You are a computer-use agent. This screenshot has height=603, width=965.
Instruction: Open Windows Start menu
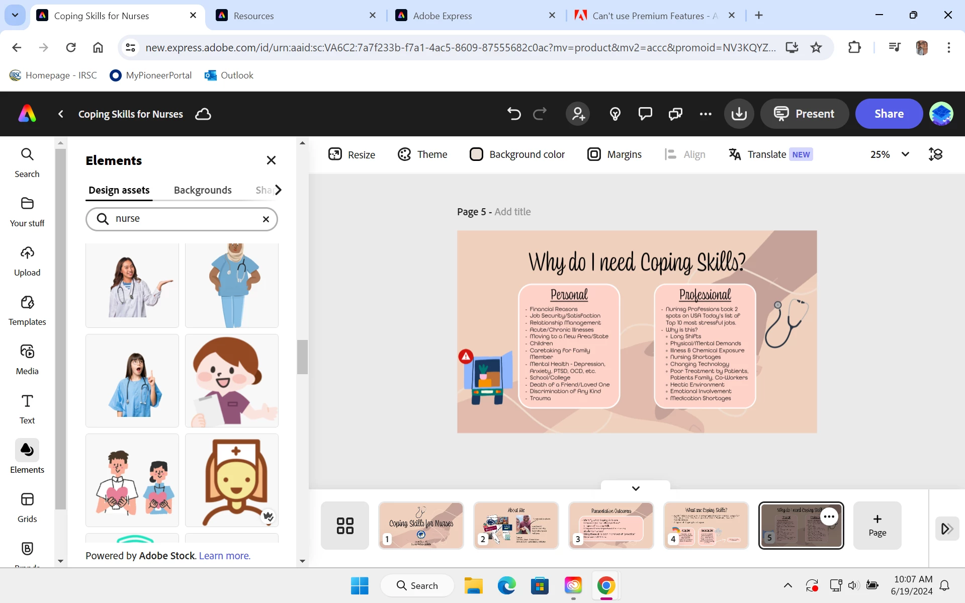pos(360,585)
